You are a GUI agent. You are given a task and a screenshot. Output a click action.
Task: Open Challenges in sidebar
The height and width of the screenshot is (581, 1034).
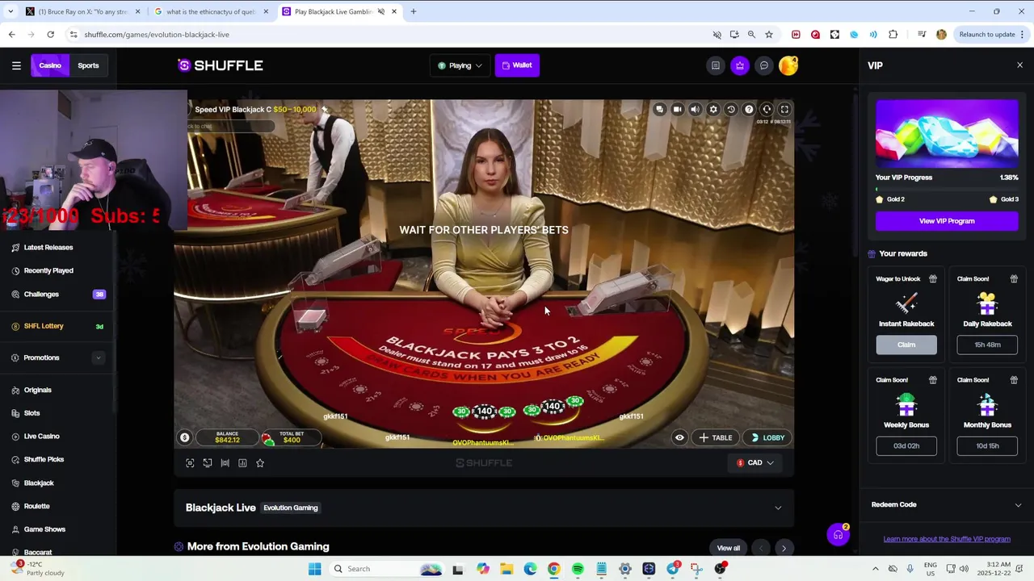41,295
